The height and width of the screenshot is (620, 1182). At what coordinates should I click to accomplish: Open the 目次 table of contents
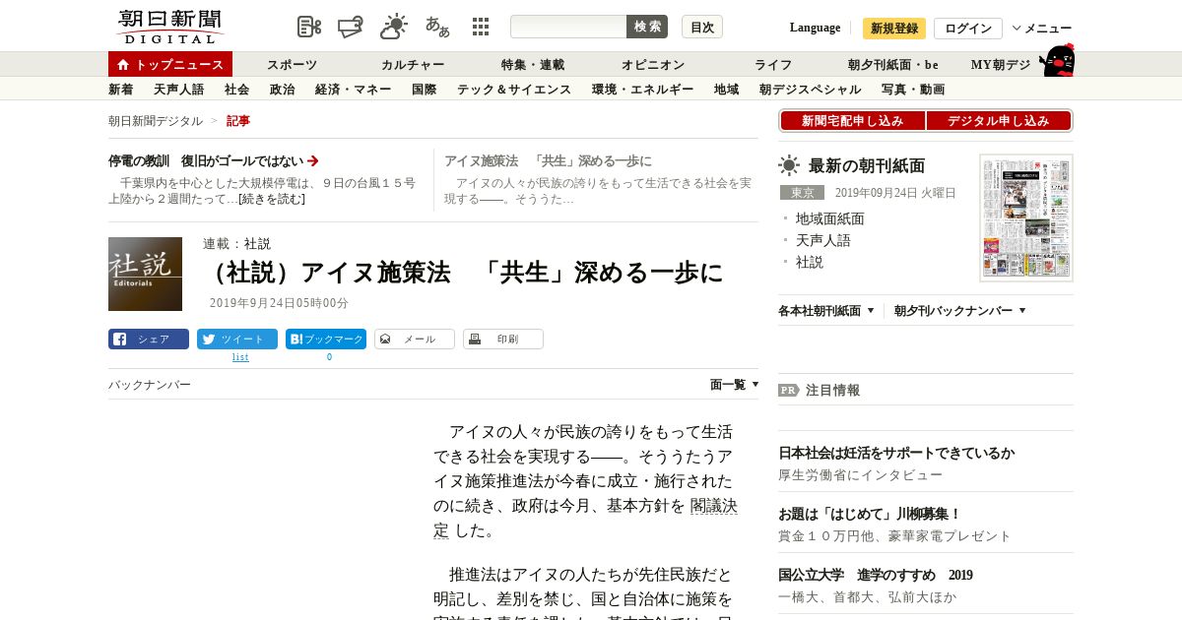[702, 28]
